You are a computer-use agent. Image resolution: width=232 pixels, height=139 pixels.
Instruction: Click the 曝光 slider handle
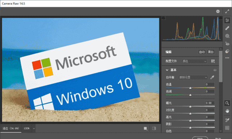pyautogui.click(x=190, y=106)
